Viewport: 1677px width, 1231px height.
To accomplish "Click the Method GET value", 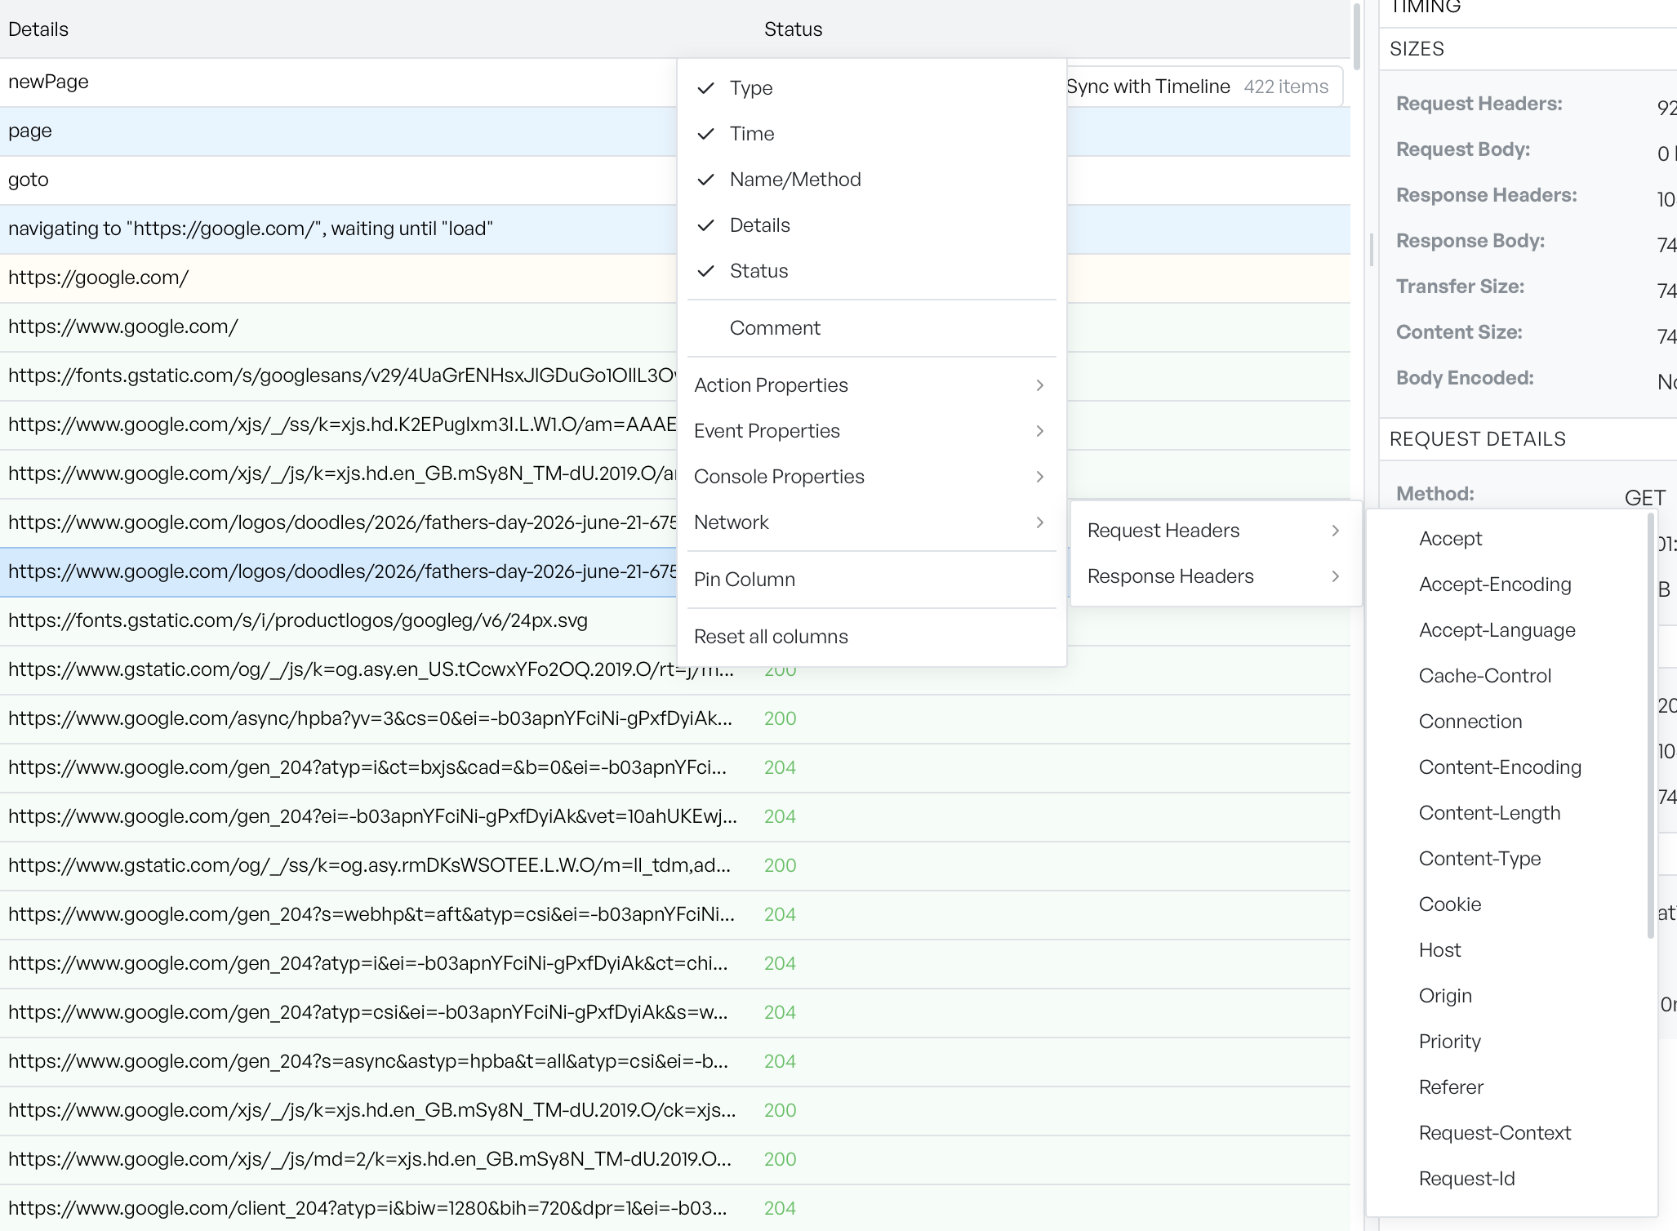I will [1644, 497].
